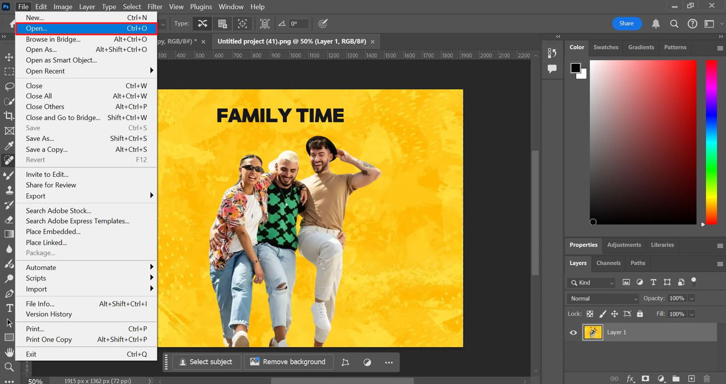Viewport: 726px width, 384px height.
Task: Toggle the Lock all layer icon
Action: point(640,314)
